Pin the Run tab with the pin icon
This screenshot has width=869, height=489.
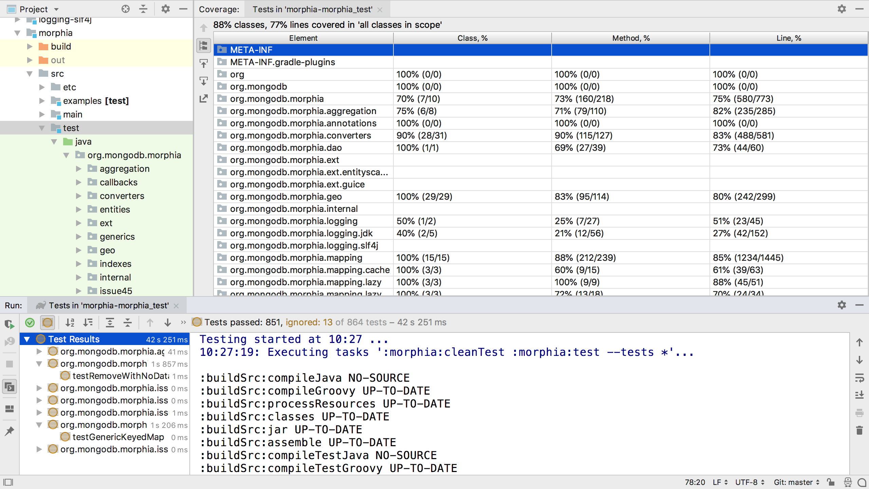(x=10, y=431)
